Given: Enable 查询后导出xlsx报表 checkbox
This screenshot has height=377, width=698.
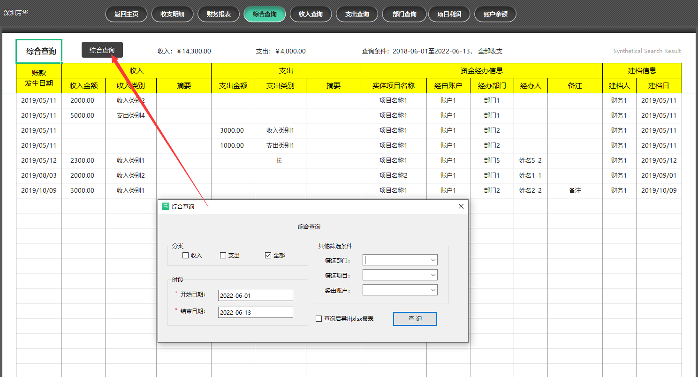Looking at the screenshot, I should [x=319, y=319].
